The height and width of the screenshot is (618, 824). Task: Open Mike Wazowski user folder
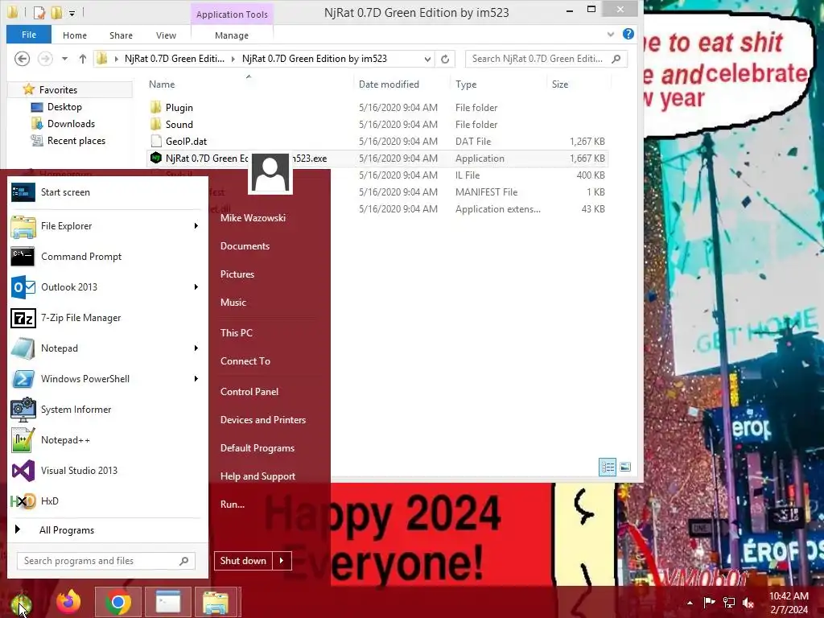tap(253, 217)
